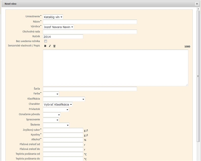Click the dialog's vertical scrollbar thumb

[x=198, y=76]
